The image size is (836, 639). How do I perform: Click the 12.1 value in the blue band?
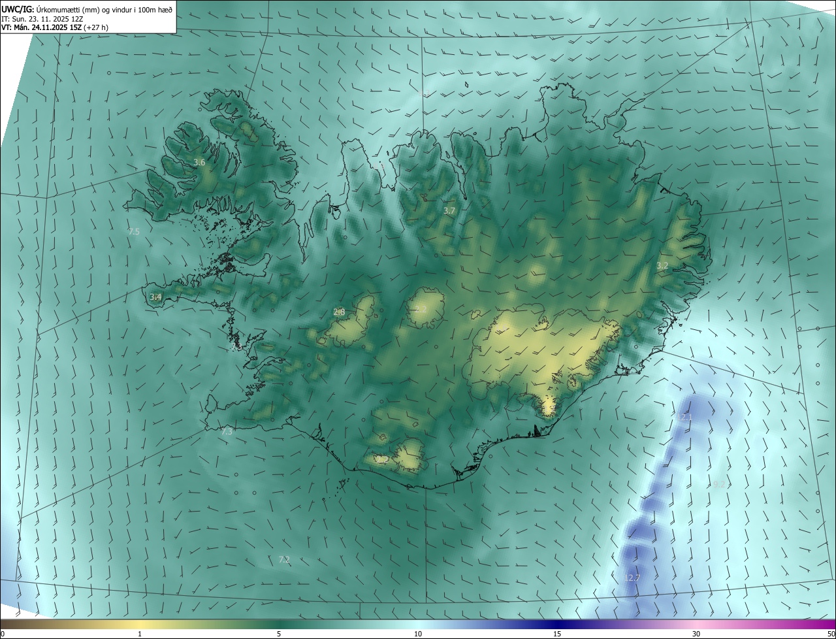click(684, 417)
